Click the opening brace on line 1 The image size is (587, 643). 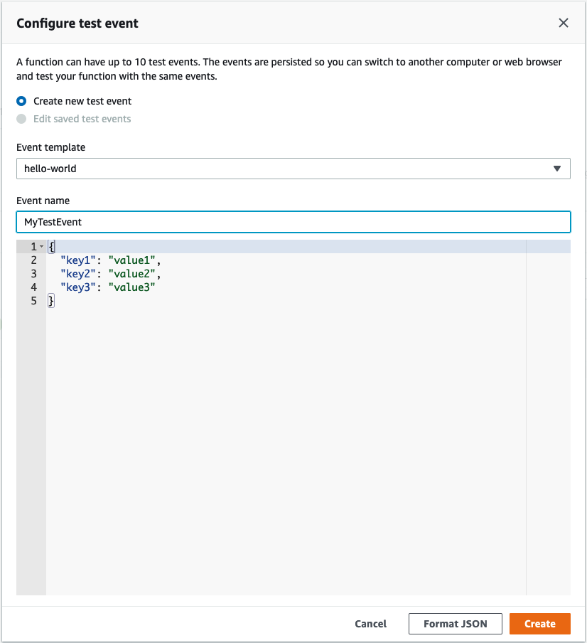coord(50,245)
